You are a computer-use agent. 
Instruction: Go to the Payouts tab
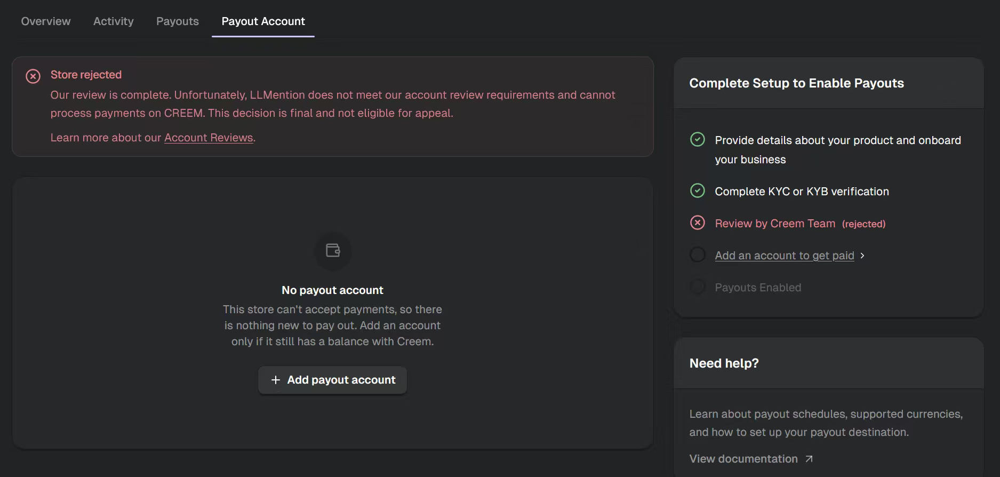click(178, 21)
